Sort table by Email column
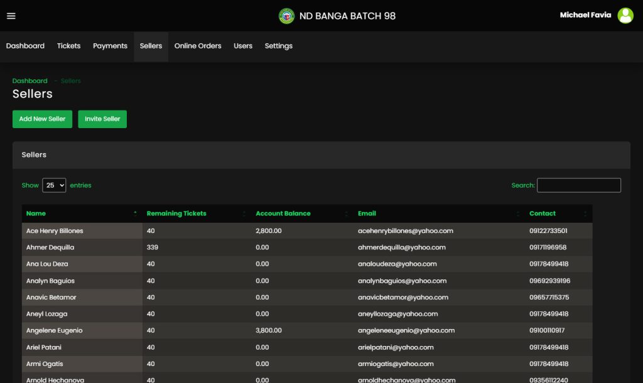643x383 pixels. pyautogui.click(x=367, y=213)
